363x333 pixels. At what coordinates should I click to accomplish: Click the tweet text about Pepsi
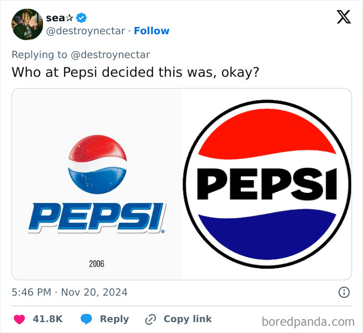click(x=135, y=72)
